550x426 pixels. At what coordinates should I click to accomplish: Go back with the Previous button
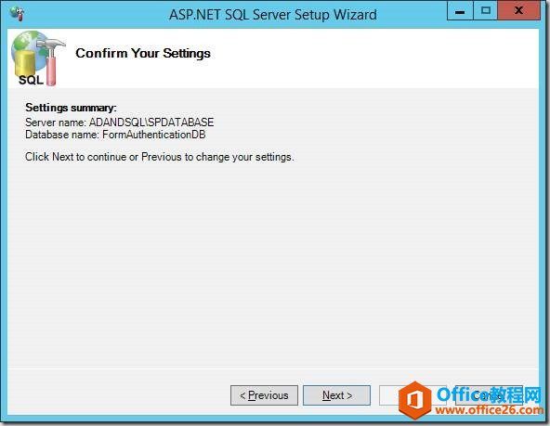(264, 395)
